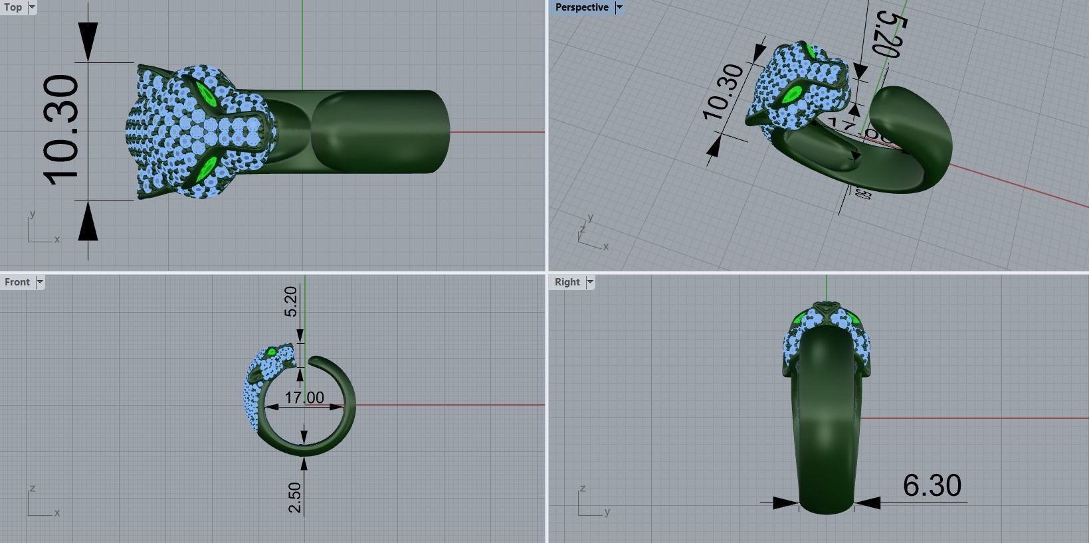Image resolution: width=1089 pixels, height=543 pixels.
Task: Select the 5.20 dimension in Perspective view
Action: click(888, 35)
